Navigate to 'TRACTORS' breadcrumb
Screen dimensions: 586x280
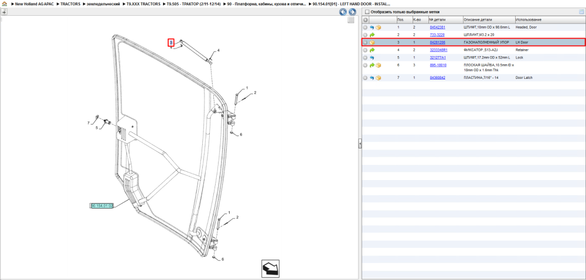[x=70, y=4]
